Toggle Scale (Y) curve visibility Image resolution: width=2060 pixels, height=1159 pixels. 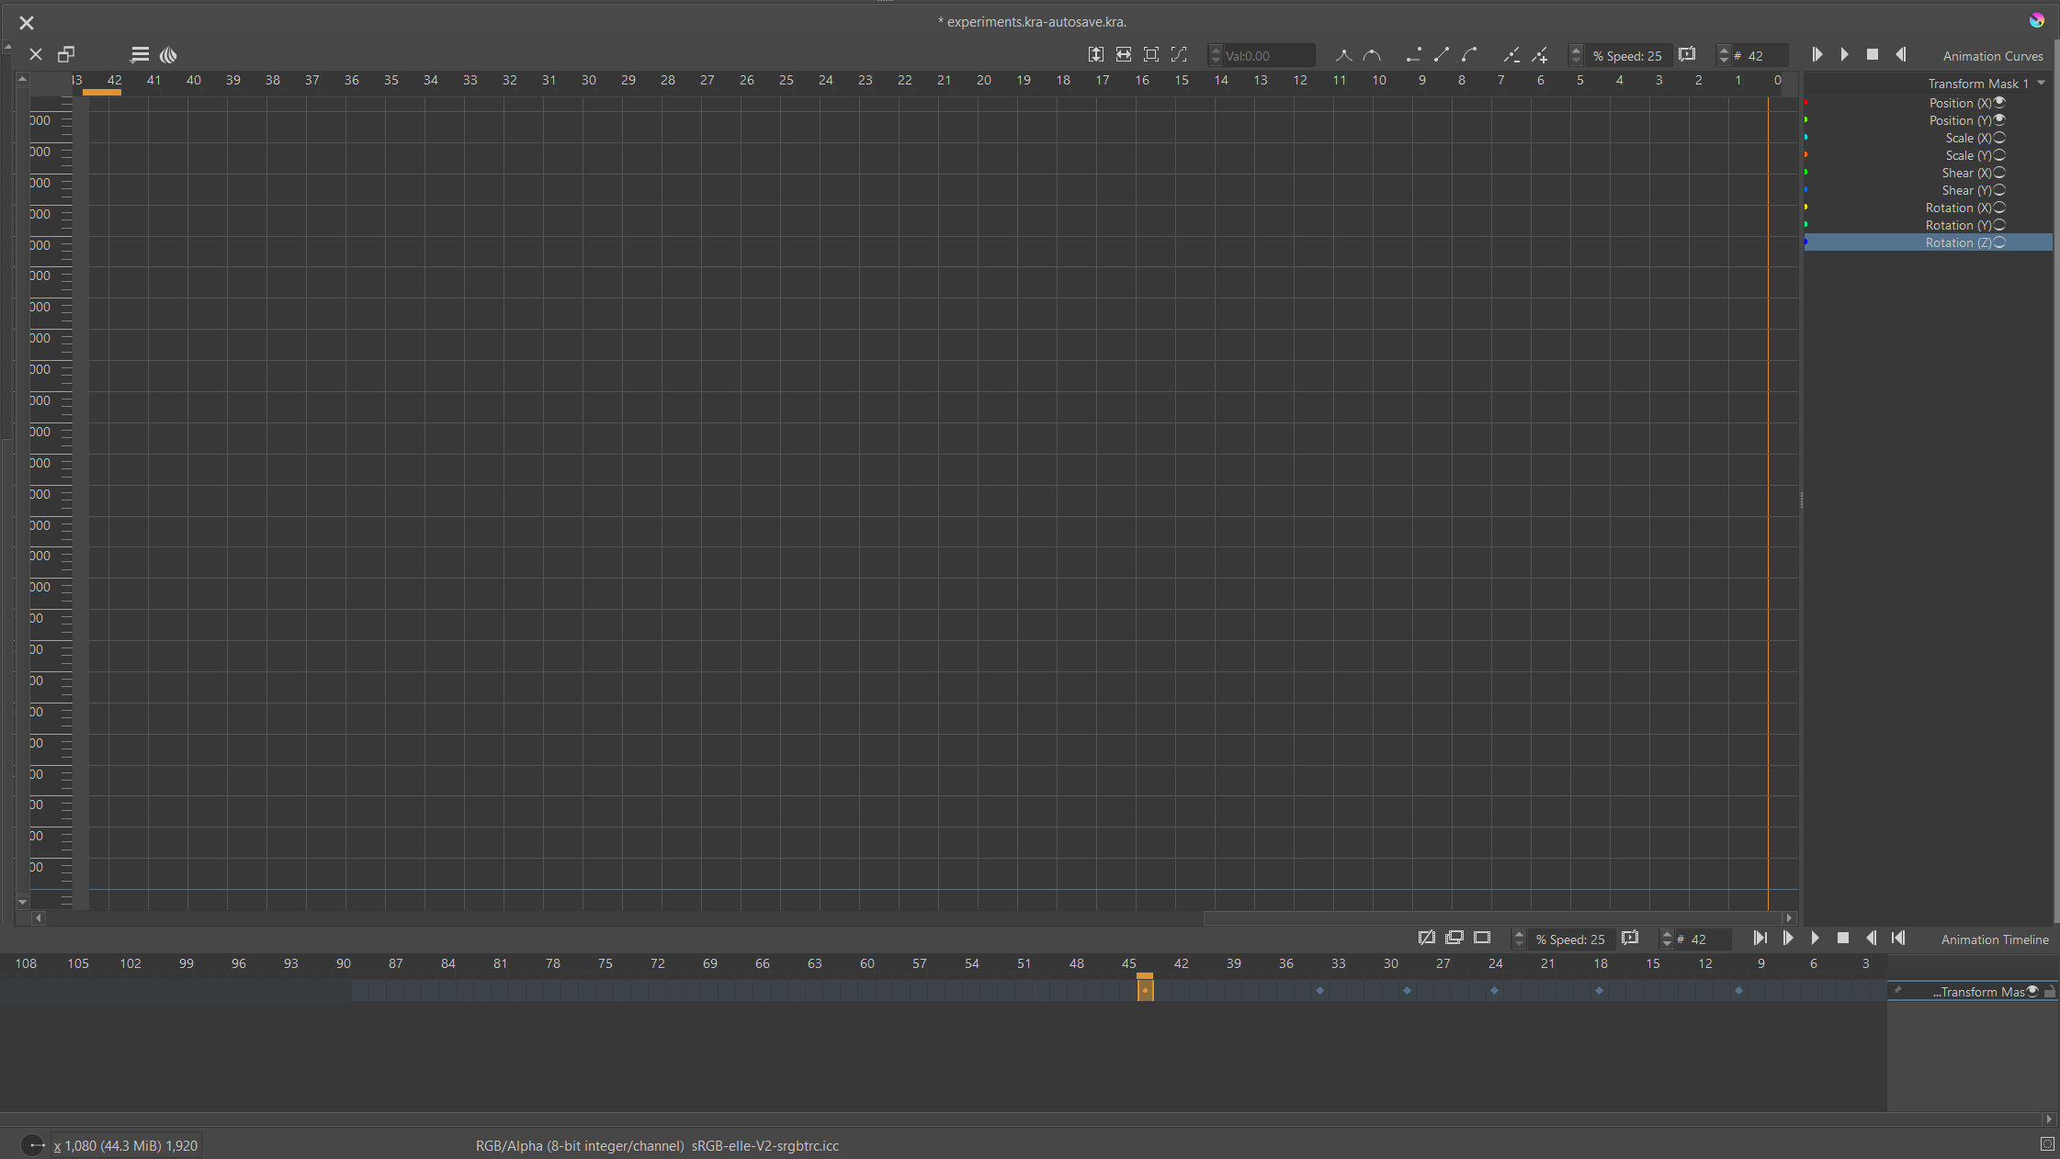(1999, 155)
